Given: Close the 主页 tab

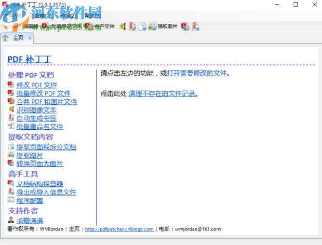Looking at the screenshot, I should 30,38.
